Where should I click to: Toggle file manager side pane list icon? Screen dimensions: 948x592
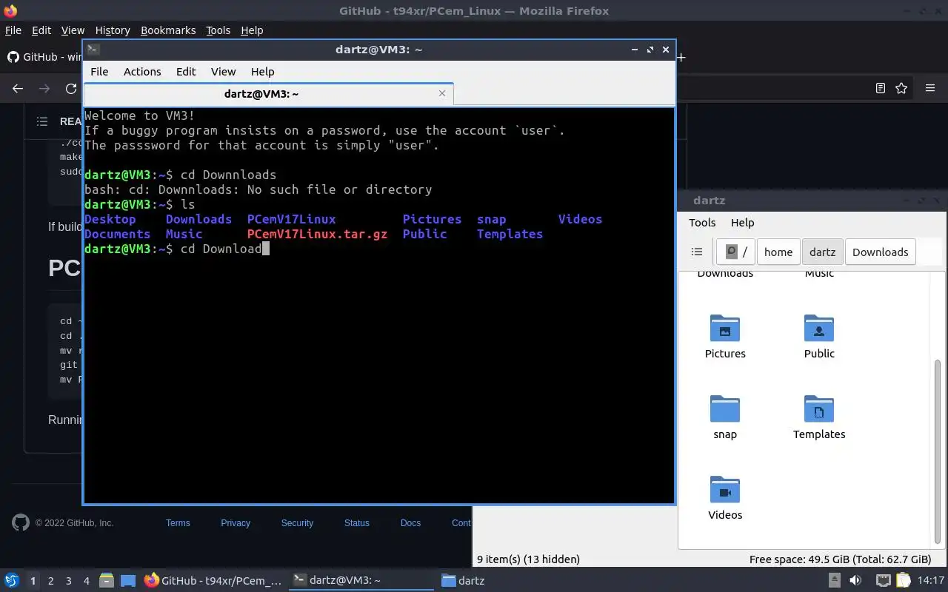pos(697,252)
